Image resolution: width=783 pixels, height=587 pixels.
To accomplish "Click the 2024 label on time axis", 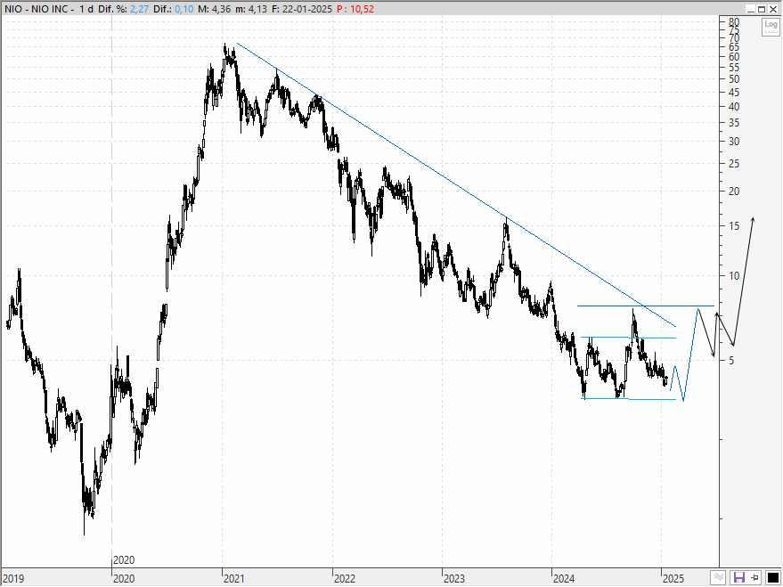I will coord(564,579).
